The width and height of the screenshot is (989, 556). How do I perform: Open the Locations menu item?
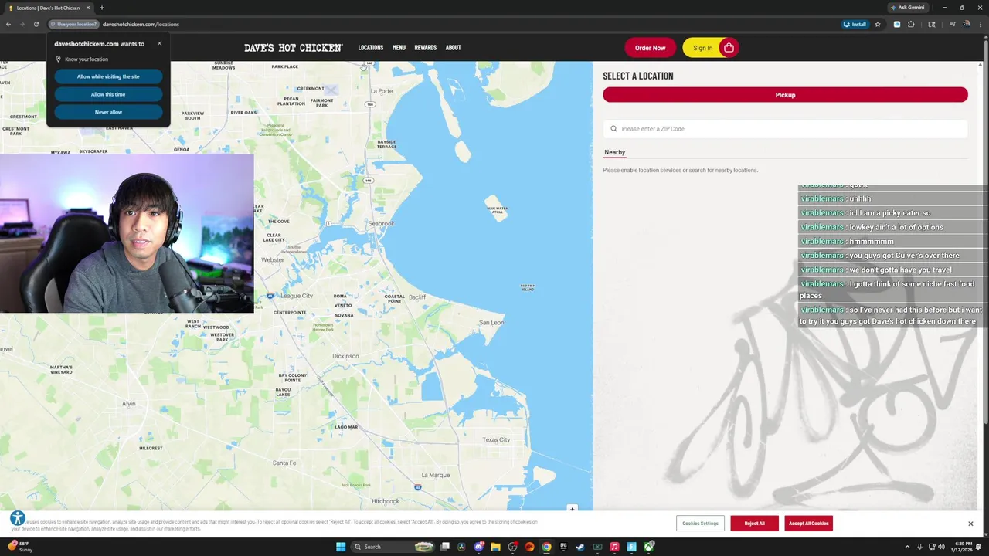click(370, 48)
